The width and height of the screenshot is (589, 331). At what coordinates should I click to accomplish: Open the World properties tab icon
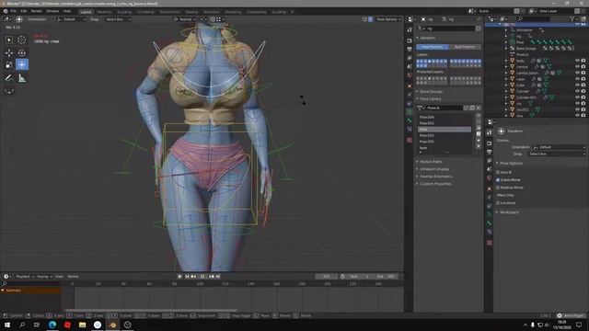pyautogui.click(x=410, y=75)
